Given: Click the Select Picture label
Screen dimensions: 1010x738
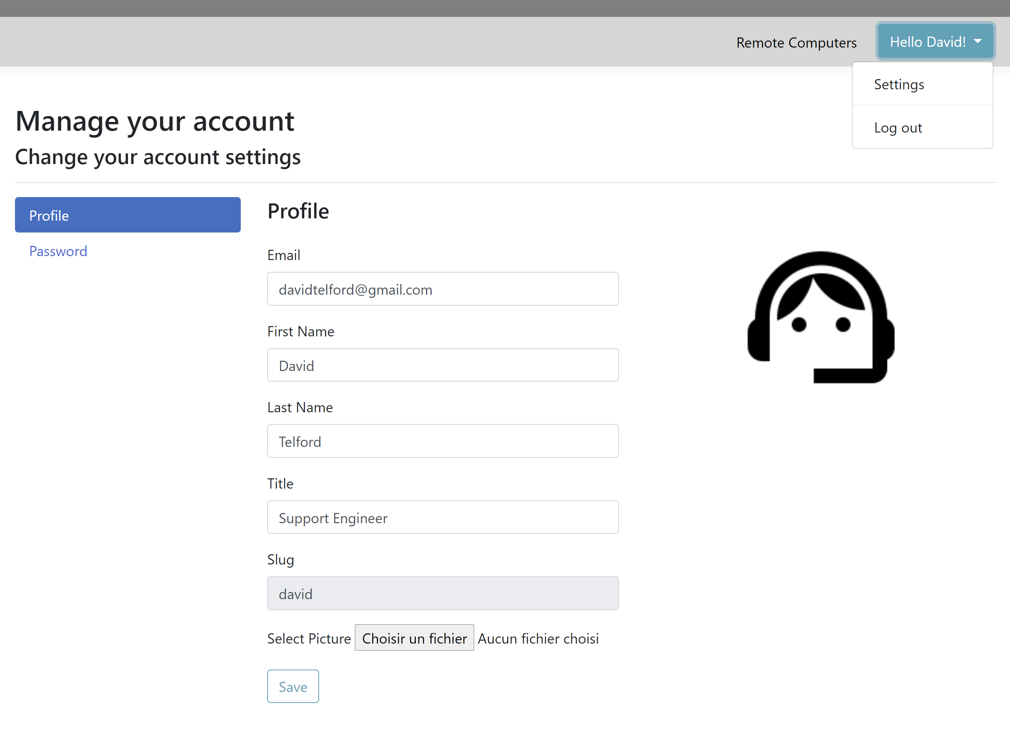Looking at the screenshot, I should (309, 638).
